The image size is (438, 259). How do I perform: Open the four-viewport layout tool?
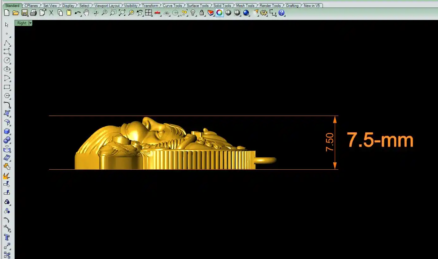click(x=148, y=13)
